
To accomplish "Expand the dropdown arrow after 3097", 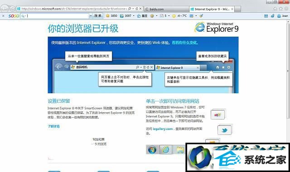I will 134,16.
